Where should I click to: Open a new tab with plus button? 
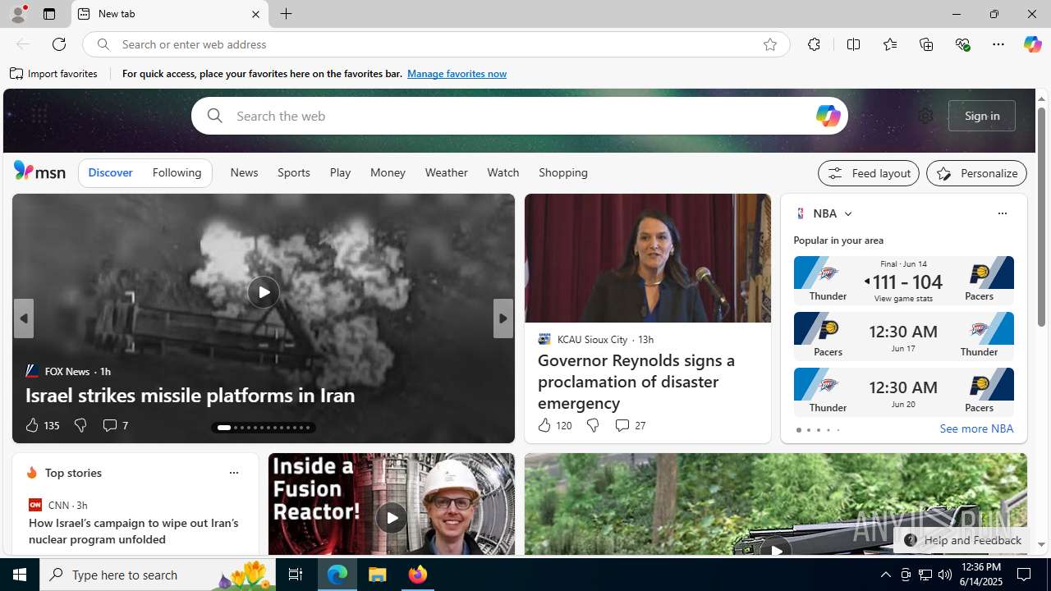(x=286, y=14)
